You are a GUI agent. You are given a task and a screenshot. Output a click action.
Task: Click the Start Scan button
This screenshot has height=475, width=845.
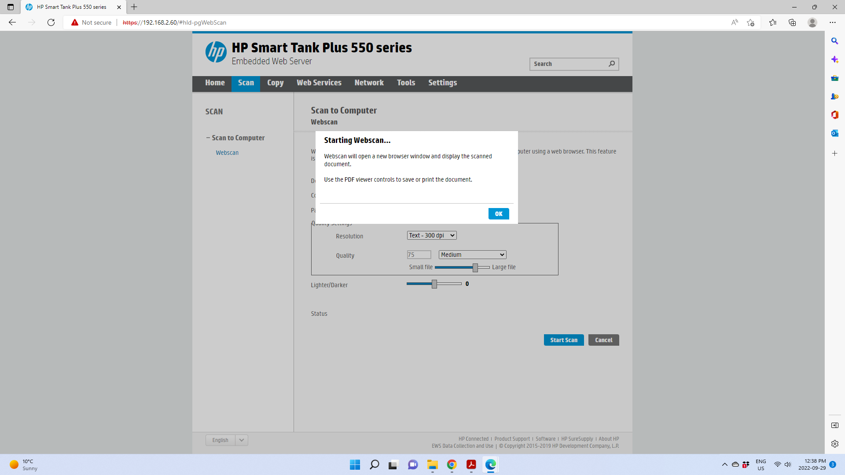point(563,340)
